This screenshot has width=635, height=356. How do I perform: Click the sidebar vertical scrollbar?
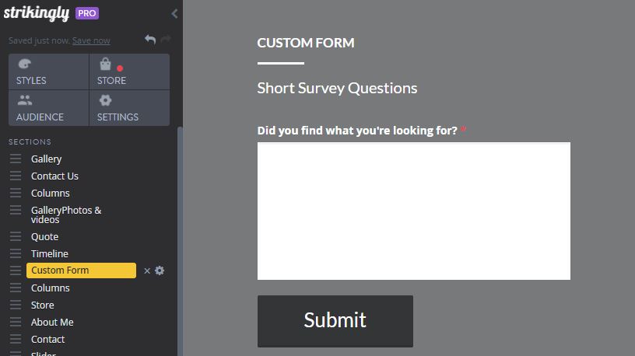click(x=180, y=241)
